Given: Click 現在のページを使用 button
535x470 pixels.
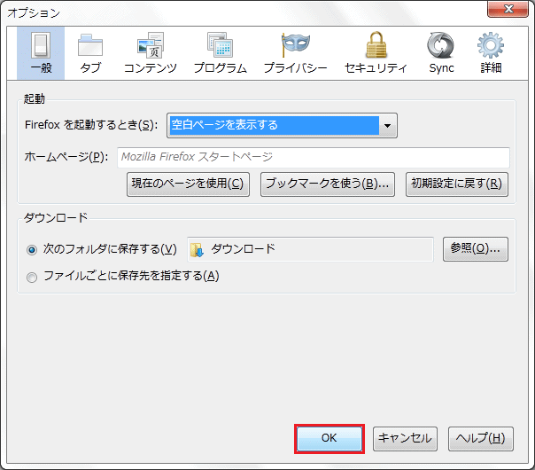Looking at the screenshot, I should (188, 184).
